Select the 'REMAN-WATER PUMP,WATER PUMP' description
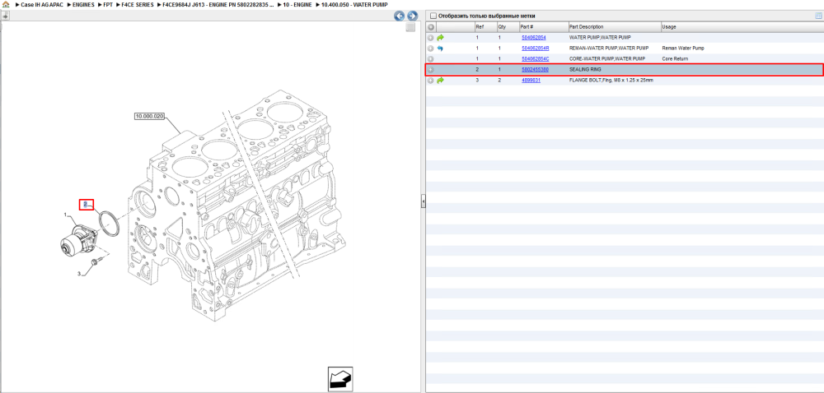Screen dimensions: 824x393 609,49
